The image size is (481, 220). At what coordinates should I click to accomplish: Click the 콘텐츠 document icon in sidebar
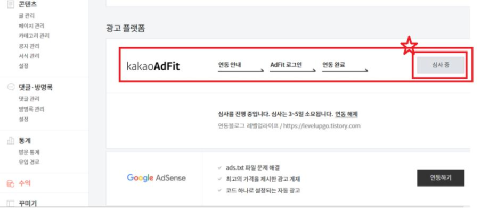[11, 4]
